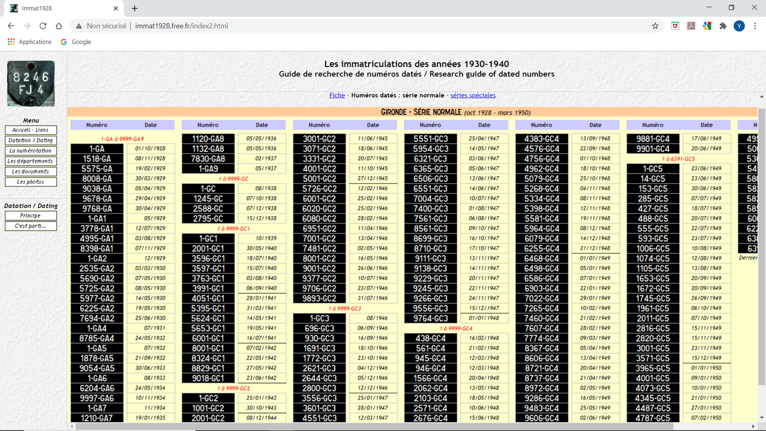This screenshot has width=766, height=431.
Task: Open the Chrome three-dot menu
Action: click(x=755, y=26)
